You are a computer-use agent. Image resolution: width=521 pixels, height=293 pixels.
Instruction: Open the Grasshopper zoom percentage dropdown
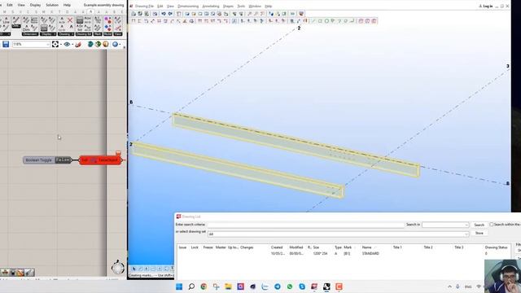click(31, 44)
